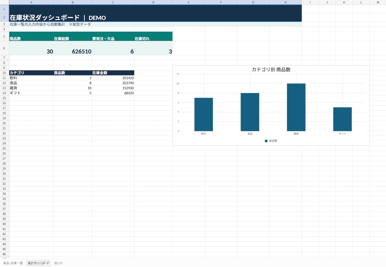Select the 飲料 product count 7 cell
The width and height of the screenshot is (386, 267).
click(73, 78)
